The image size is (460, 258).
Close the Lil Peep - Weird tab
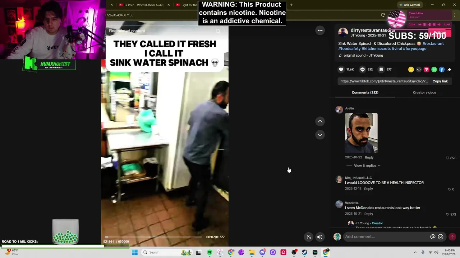tap(168, 5)
